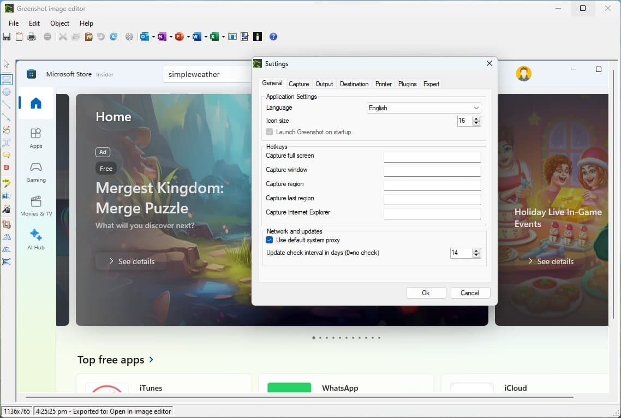Switch to the Plugins settings tab
Image resolution: width=621 pixels, height=418 pixels.
(x=407, y=83)
